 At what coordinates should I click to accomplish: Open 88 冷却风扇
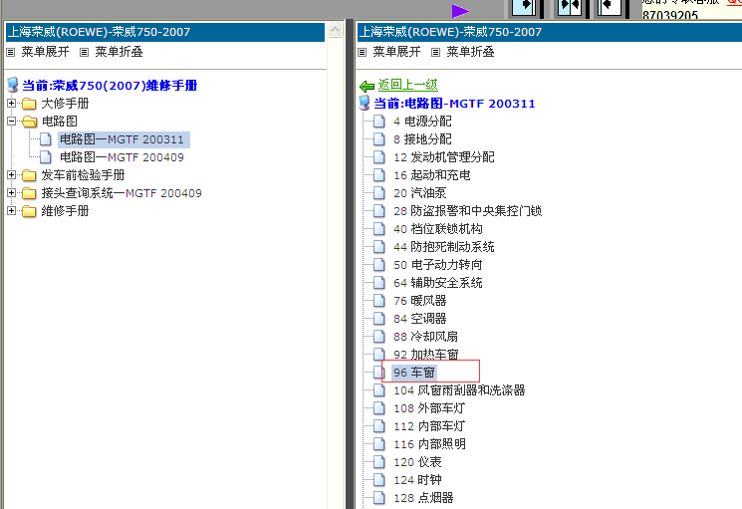tap(425, 337)
